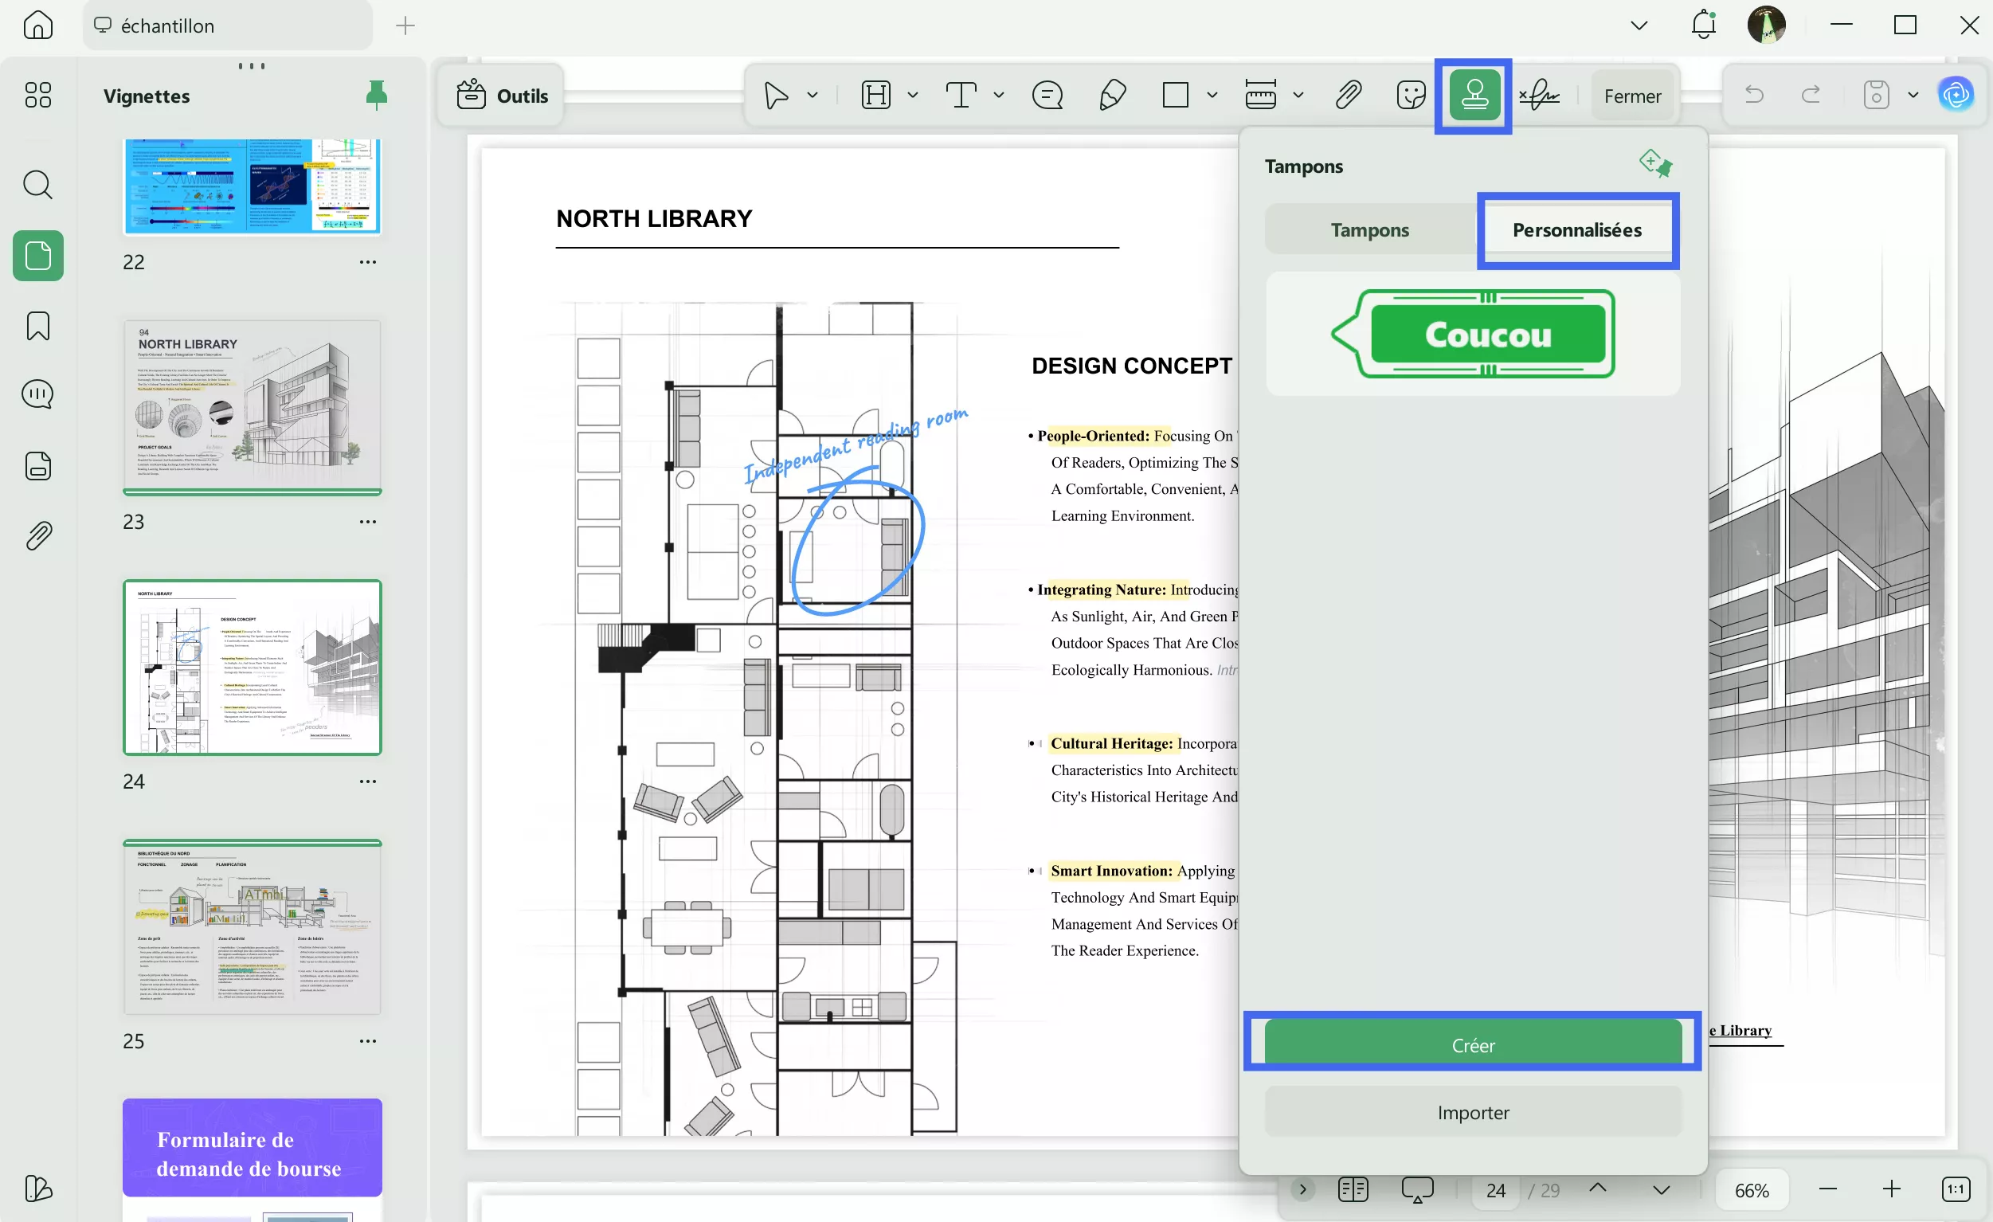This screenshot has height=1222, width=1993.
Task: Select the page 23 thumbnail
Action: point(253,407)
